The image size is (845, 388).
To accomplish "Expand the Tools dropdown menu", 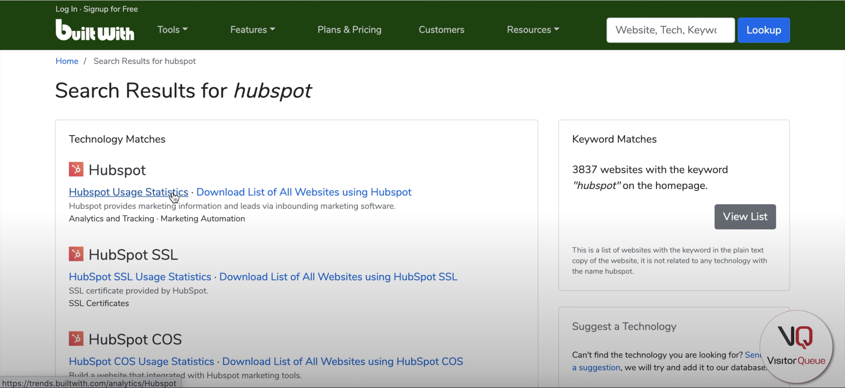I will [173, 29].
